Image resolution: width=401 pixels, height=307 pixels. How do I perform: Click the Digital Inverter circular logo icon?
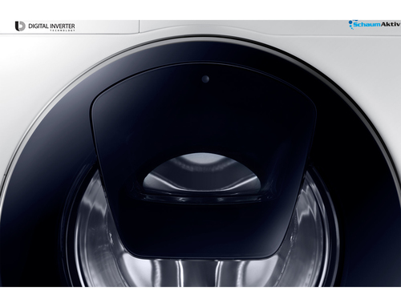pyautogui.click(x=20, y=26)
